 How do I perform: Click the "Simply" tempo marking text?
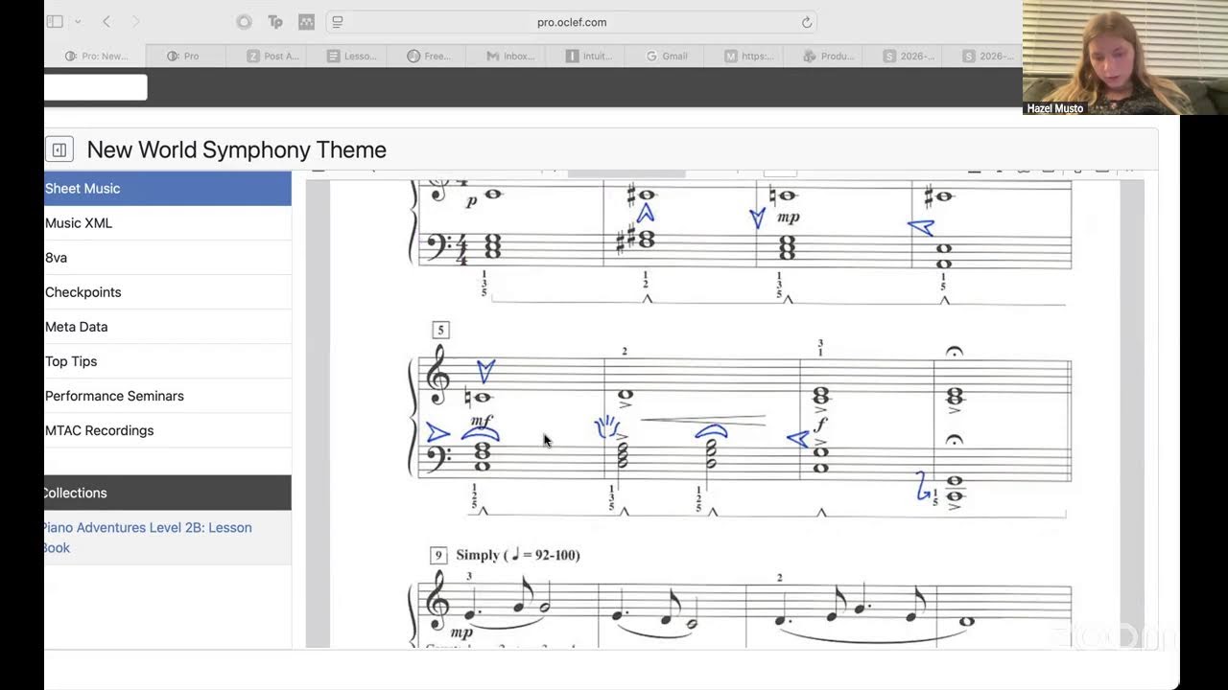(x=478, y=555)
